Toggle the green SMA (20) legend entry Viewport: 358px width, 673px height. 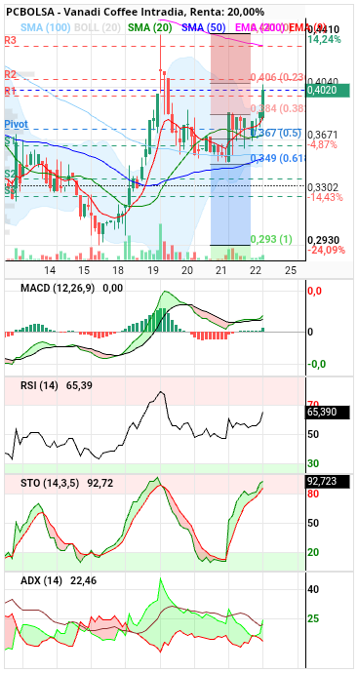pyautogui.click(x=150, y=28)
